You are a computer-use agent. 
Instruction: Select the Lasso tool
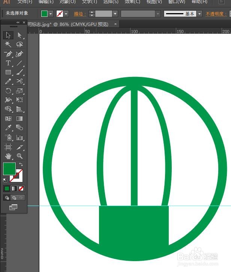point(19,44)
